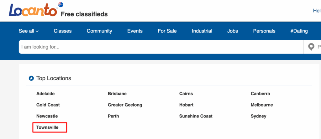
Task: Open the Classes category
Action: point(63,31)
